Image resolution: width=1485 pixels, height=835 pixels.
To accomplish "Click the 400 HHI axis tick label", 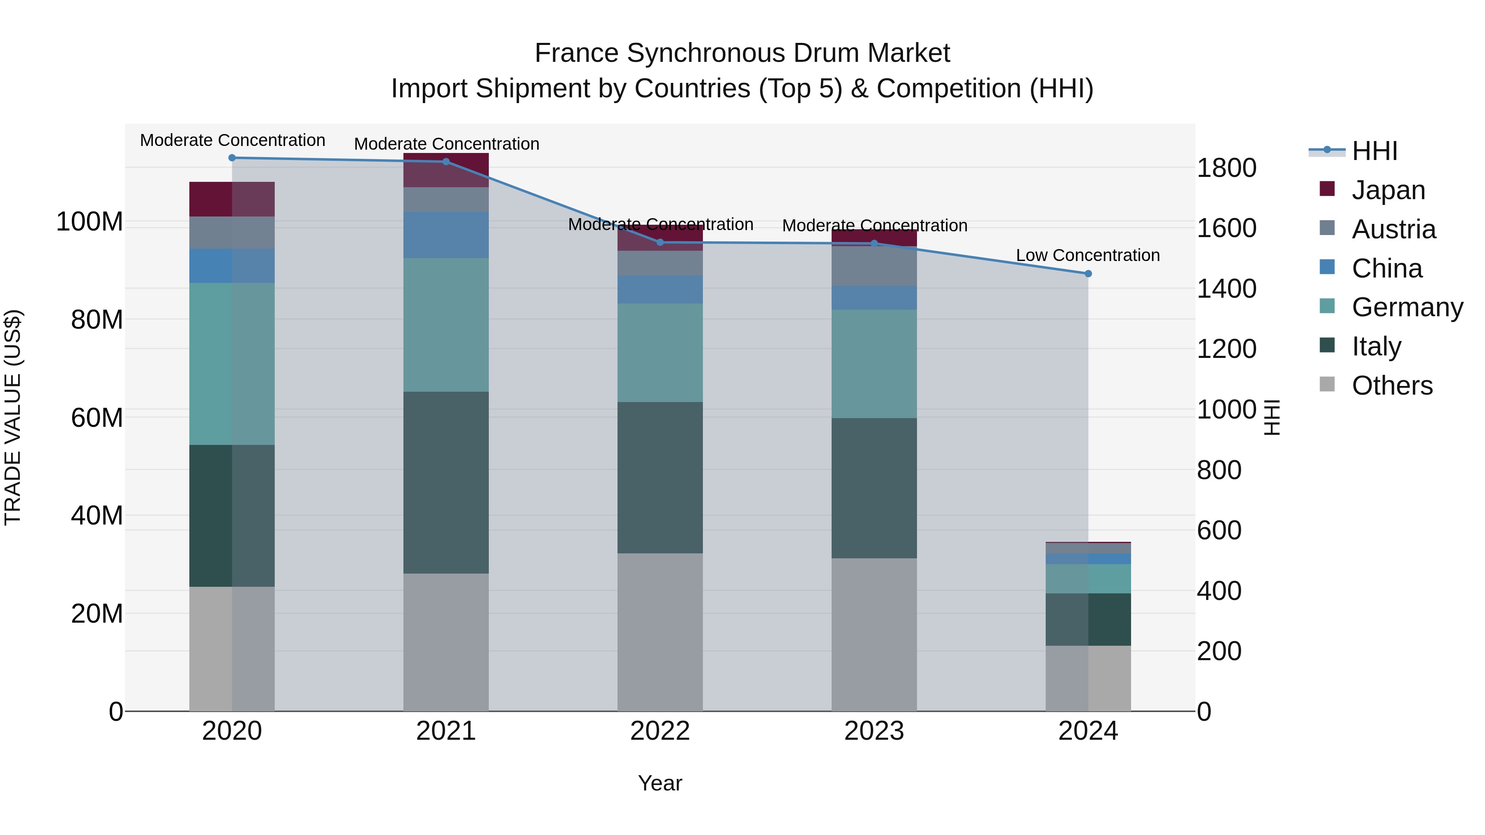I will point(1219,590).
